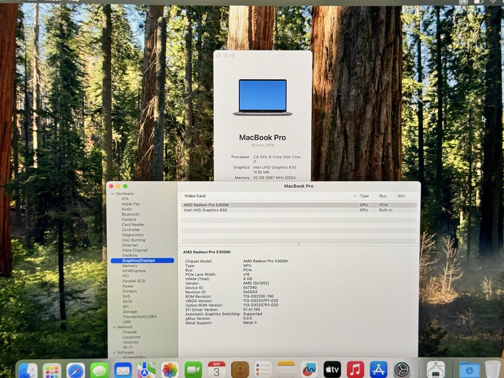Screen dimensions: 504x378
Task: Select Card Reader in sidebar
Action: (133, 224)
